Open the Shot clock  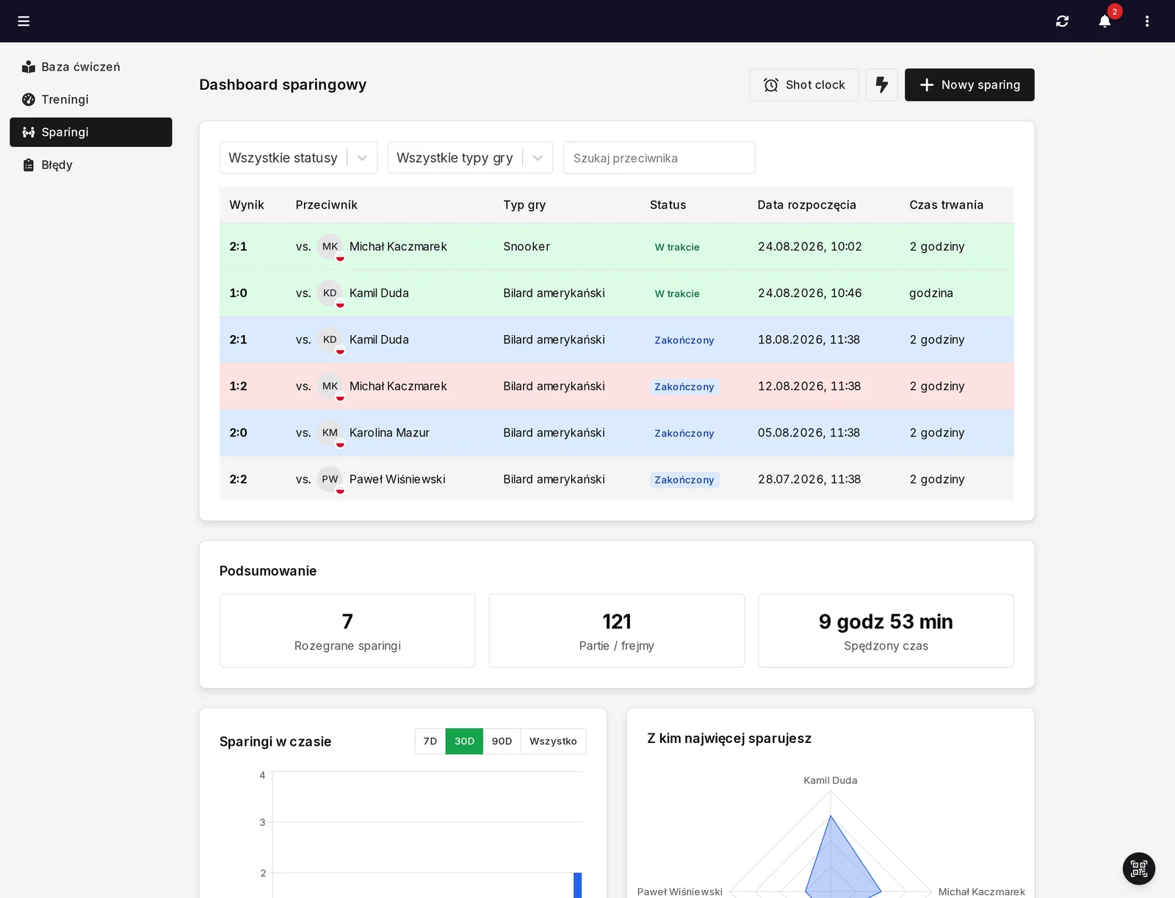(x=804, y=85)
